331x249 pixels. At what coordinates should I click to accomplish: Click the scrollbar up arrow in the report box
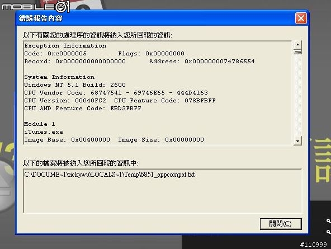pos(297,45)
